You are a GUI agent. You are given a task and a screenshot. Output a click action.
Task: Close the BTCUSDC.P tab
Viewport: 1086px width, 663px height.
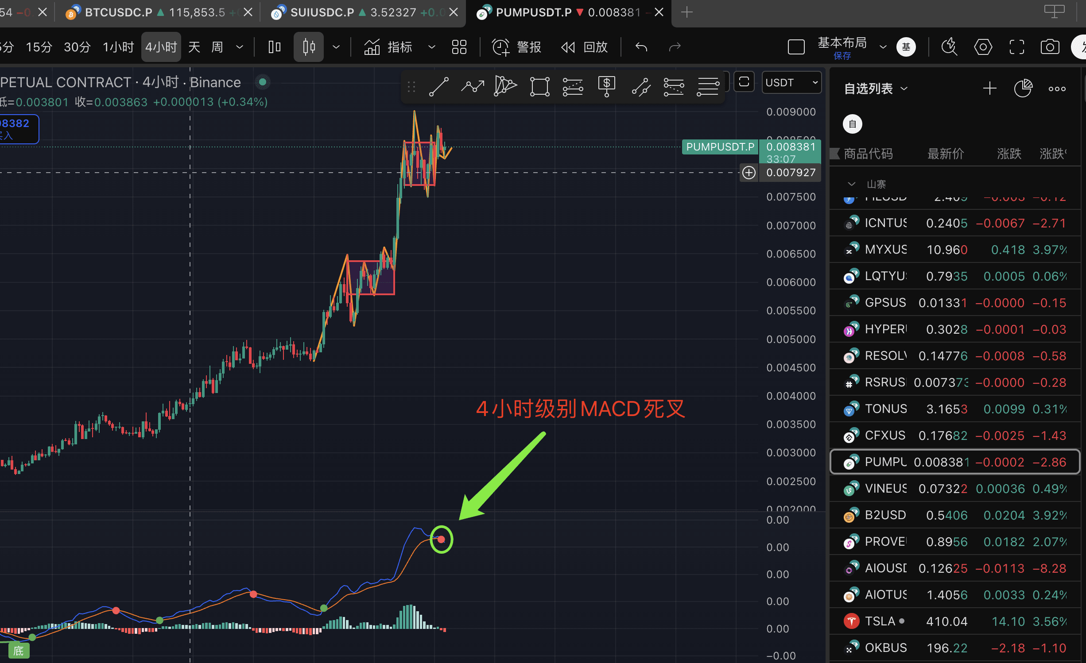pos(248,12)
